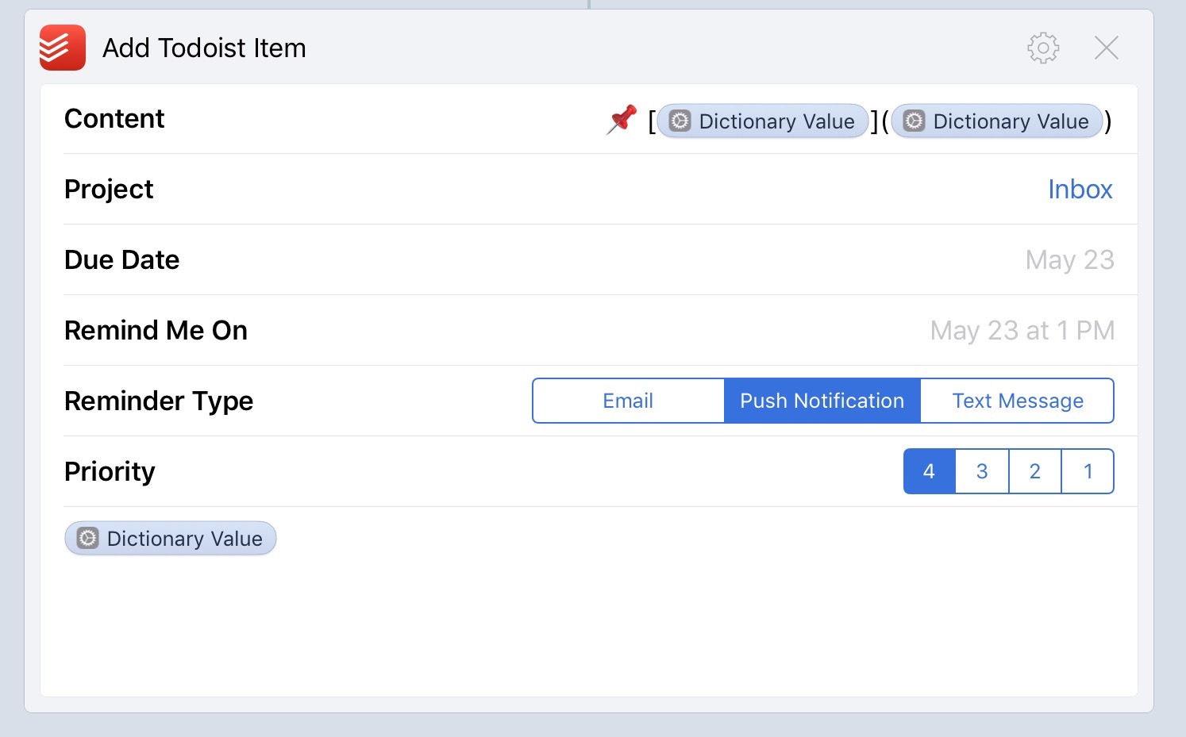
Task: Edit the Remind Me On field
Action: 1022,331
